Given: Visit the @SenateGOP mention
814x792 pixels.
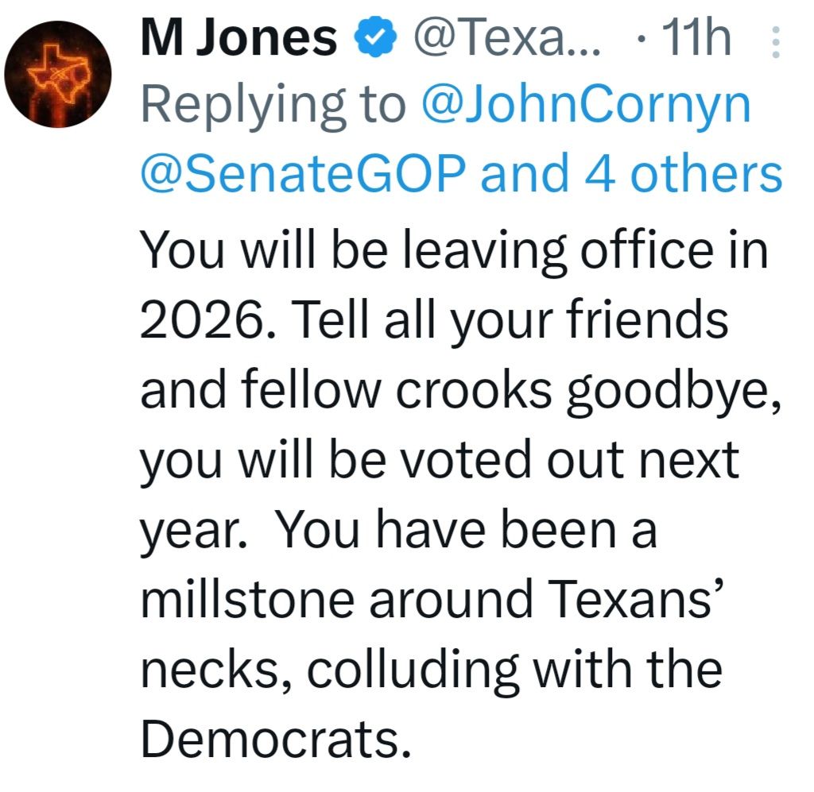Looking at the screenshot, I should pos(302,174).
